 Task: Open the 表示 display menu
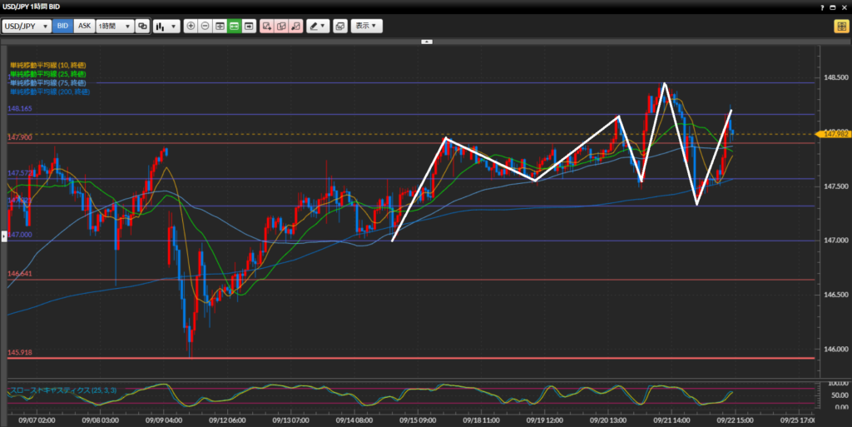(x=366, y=26)
